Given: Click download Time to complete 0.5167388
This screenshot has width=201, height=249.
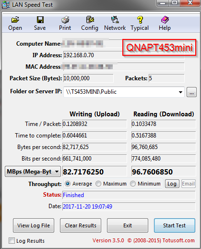Looking at the screenshot, I should click(x=144, y=136).
